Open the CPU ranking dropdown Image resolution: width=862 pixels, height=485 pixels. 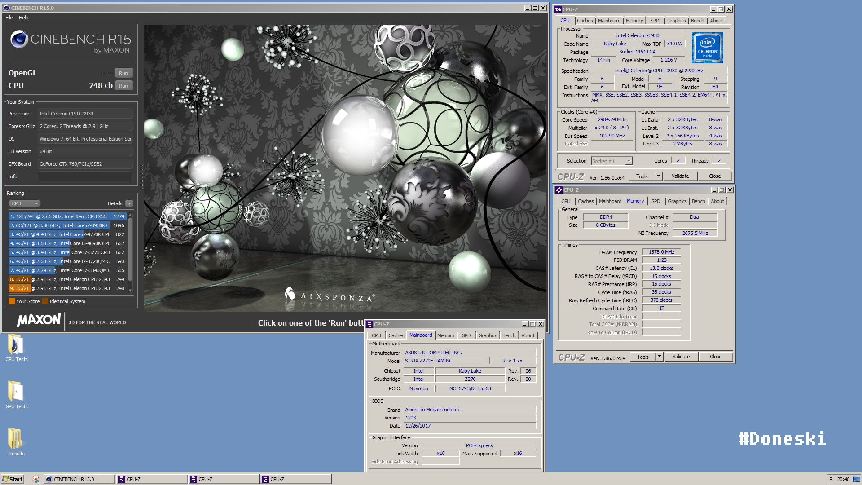[x=24, y=203]
